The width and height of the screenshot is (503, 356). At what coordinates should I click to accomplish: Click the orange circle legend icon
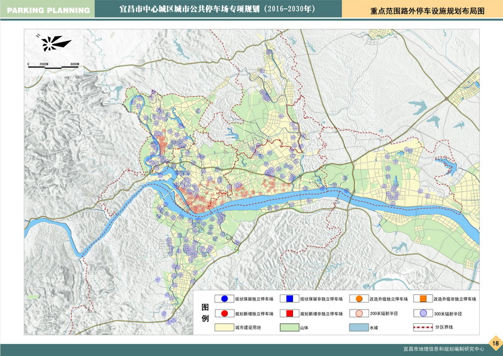coord(358,299)
